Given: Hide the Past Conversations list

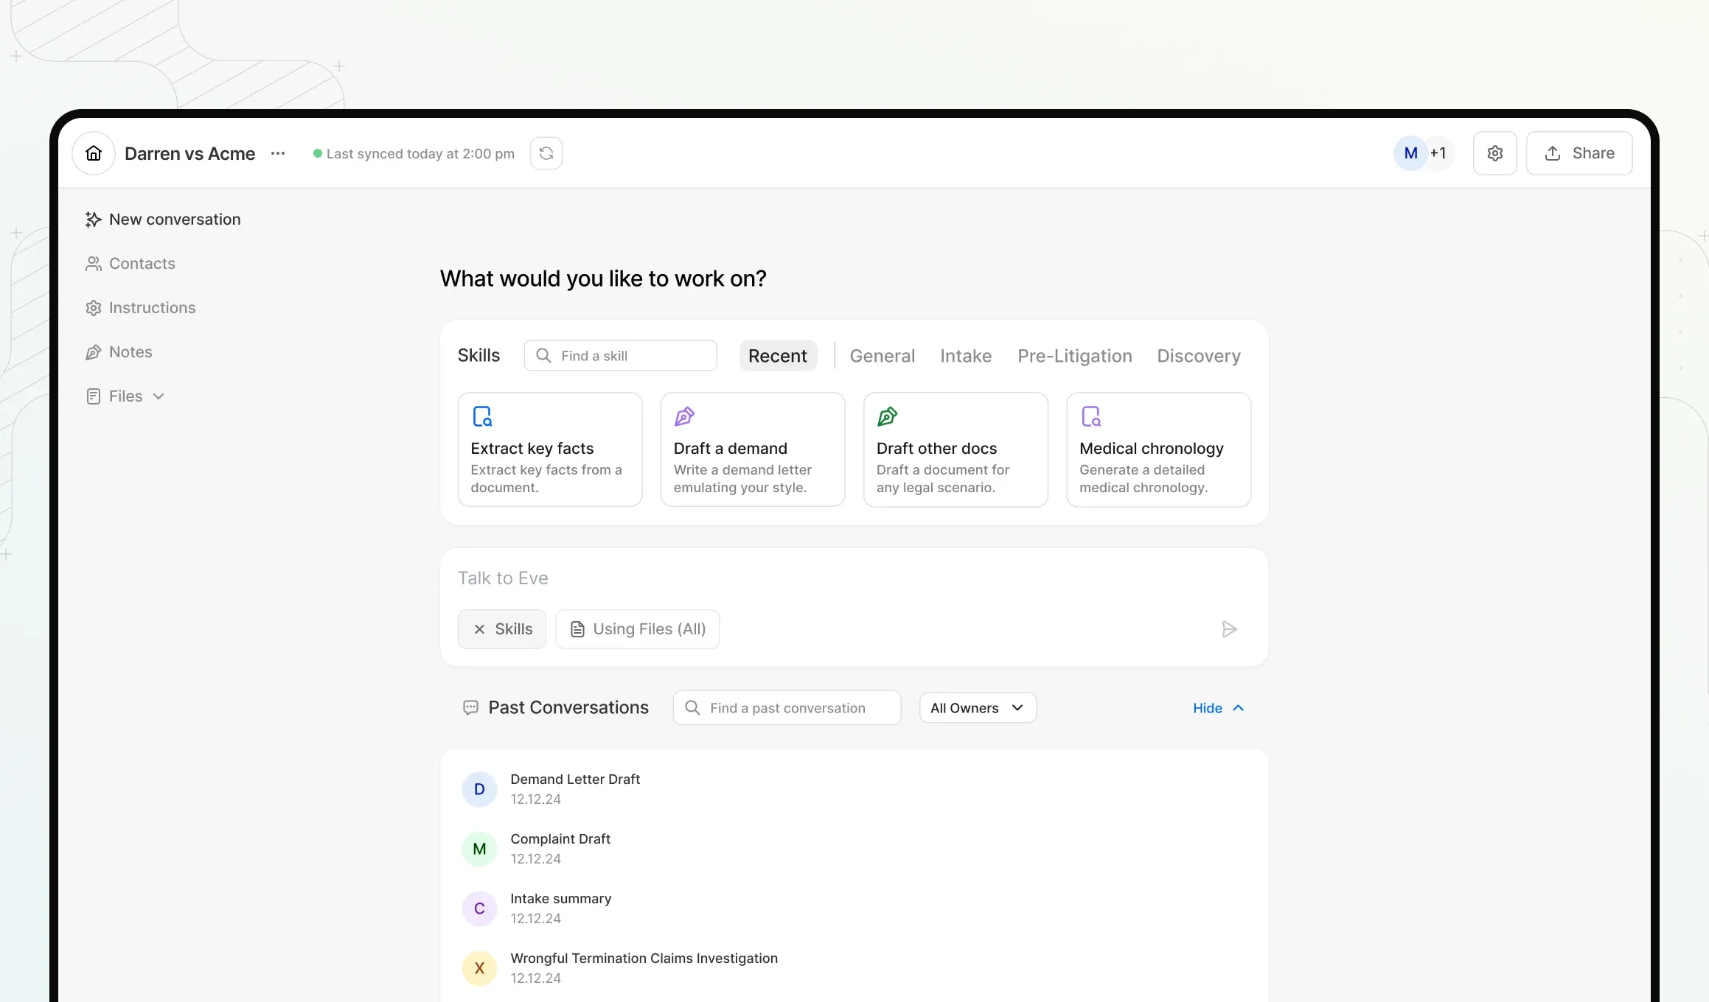Looking at the screenshot, I should coord(1218,708).
